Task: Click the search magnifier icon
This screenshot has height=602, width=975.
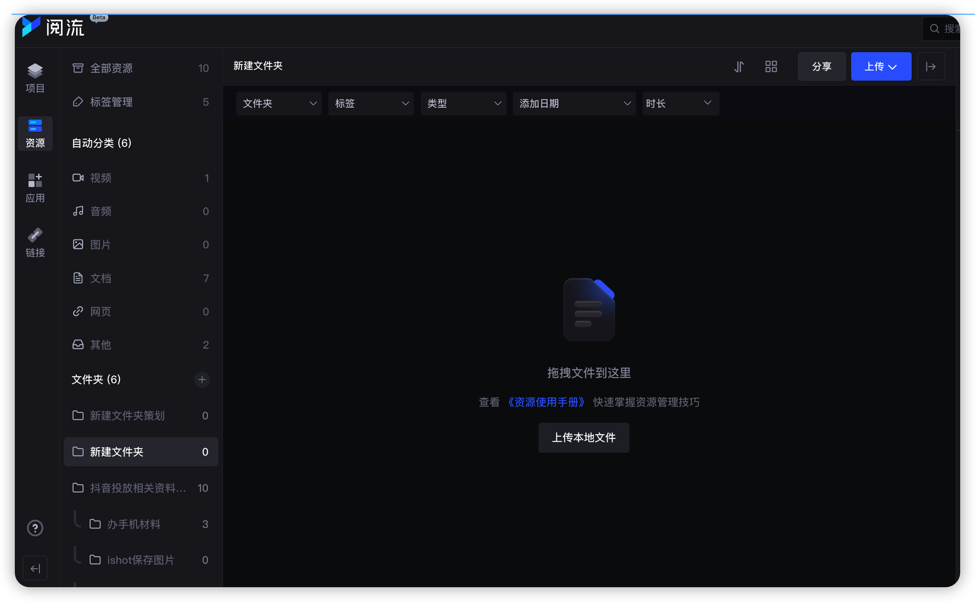Action: click(x=935, y=28)
